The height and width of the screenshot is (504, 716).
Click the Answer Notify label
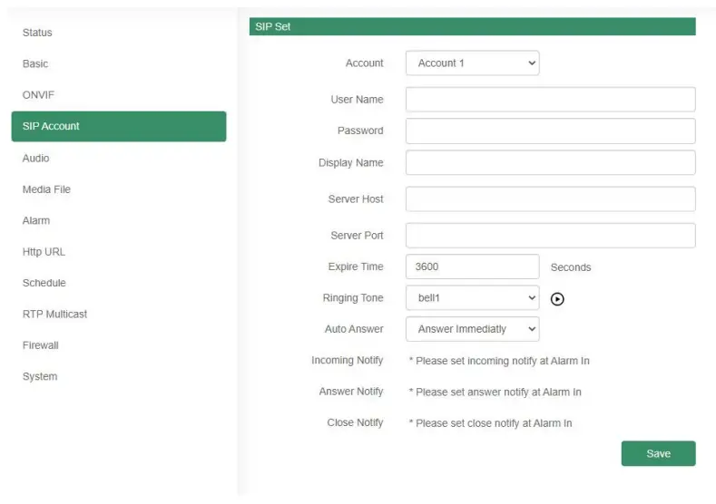point(351,392)
